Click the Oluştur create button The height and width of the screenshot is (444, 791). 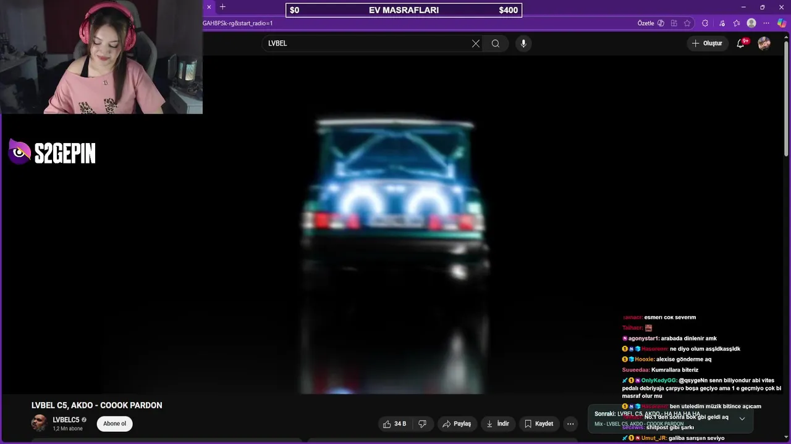click(707, 43)
